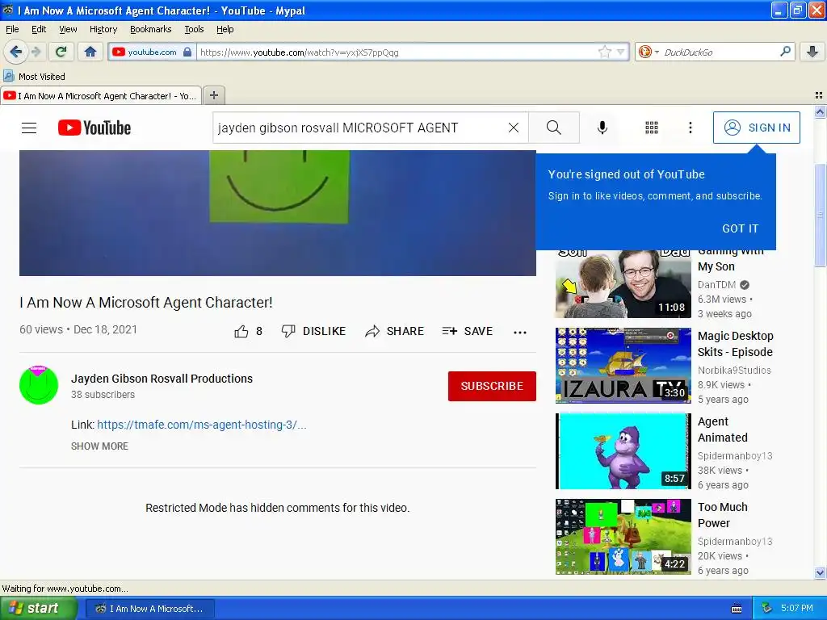The width and height of the screenshot is (827, 620).
Task: Click the browser forward arrow
Action: click(36, 52)
